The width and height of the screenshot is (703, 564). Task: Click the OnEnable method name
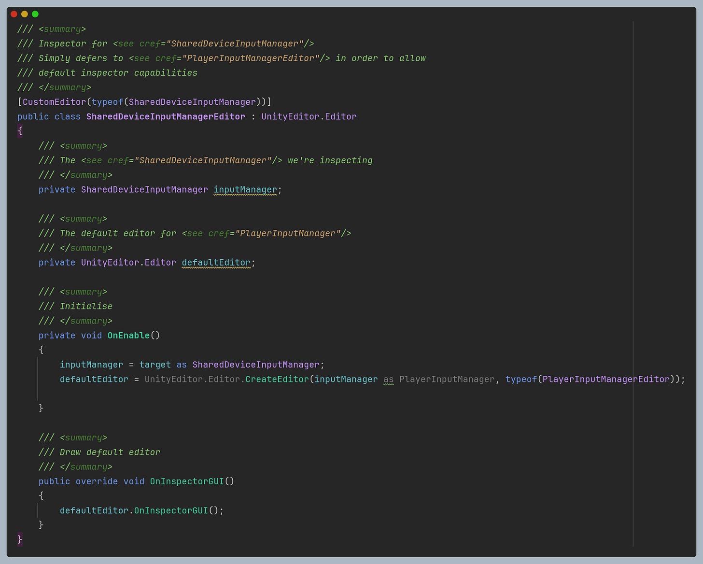(128, 335)
